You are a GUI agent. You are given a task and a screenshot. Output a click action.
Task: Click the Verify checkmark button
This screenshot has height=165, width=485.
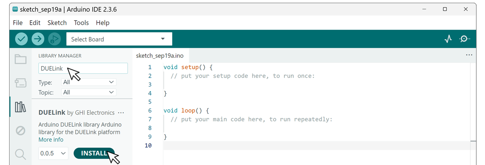pos(21,39)
